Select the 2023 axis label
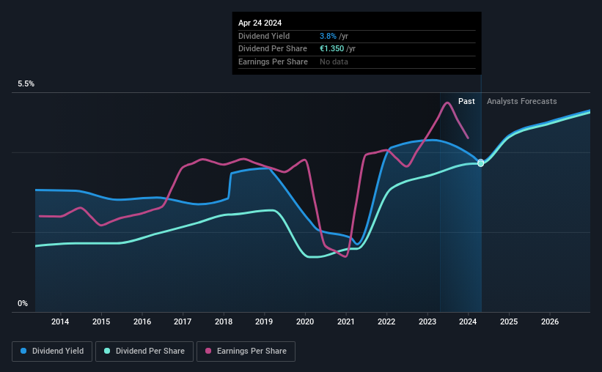Screen dimensions: 602x372 (427, 321)
